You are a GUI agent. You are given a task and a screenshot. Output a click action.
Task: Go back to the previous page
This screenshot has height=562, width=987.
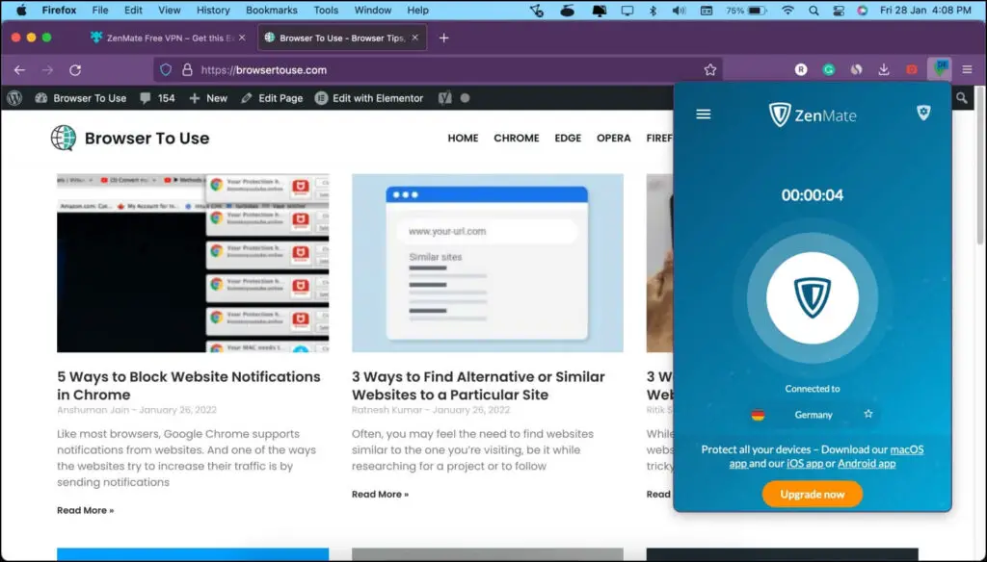tap(19, 70)
